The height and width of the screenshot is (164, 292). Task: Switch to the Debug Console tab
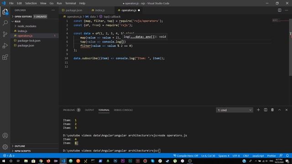coord(123,110)
